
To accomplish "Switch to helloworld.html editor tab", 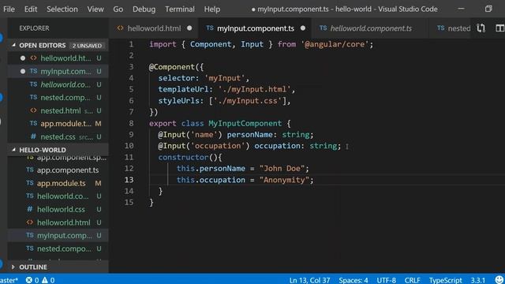I will tap(154, 28).
